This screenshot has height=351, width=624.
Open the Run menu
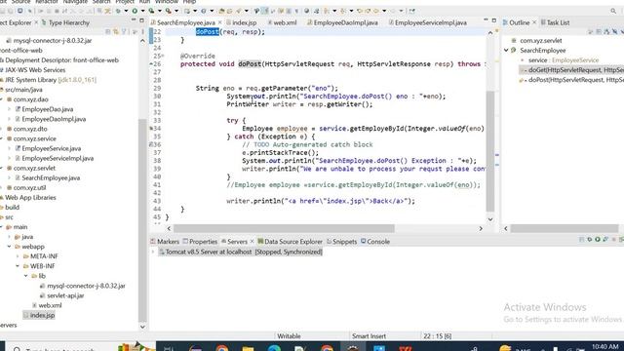(144, 2)
